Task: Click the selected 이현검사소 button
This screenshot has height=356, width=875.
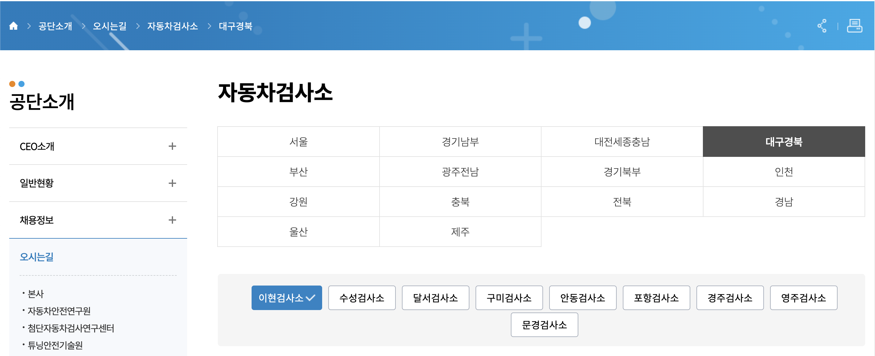Action: point(286,298)
